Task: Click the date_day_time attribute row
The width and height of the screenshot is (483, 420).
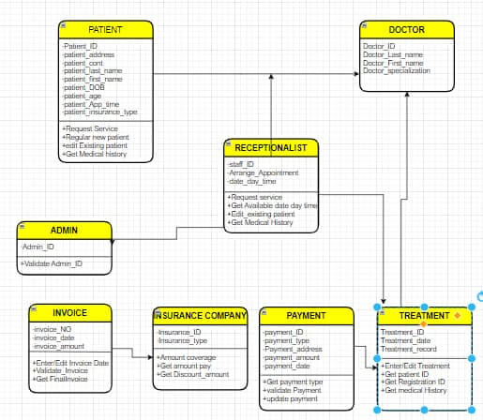Action: [251, 181]
